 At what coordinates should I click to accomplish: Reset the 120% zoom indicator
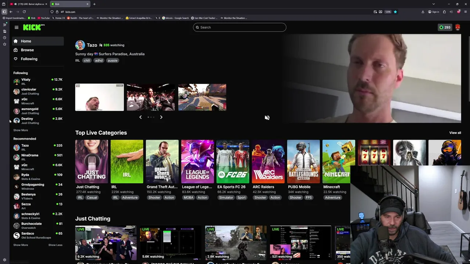click(388, 12)
